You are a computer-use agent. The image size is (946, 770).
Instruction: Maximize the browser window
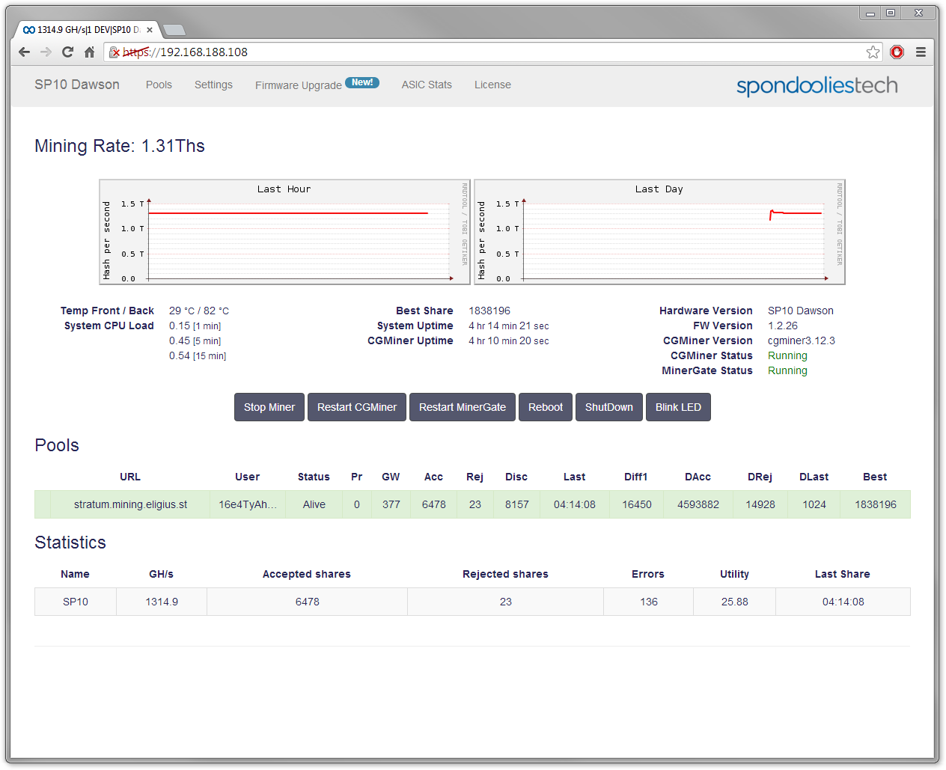click(x=891, y=13)
